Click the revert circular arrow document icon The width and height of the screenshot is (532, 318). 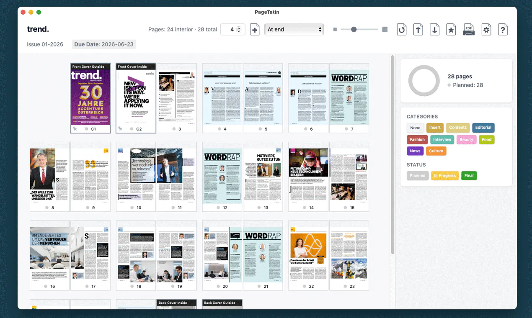402,30
